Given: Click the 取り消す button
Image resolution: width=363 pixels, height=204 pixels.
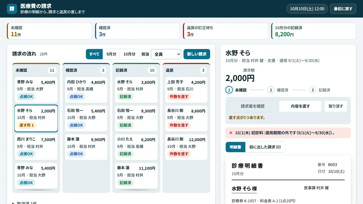Looking at the screenshot, I should pyautogui.click(x=336, y=106).
